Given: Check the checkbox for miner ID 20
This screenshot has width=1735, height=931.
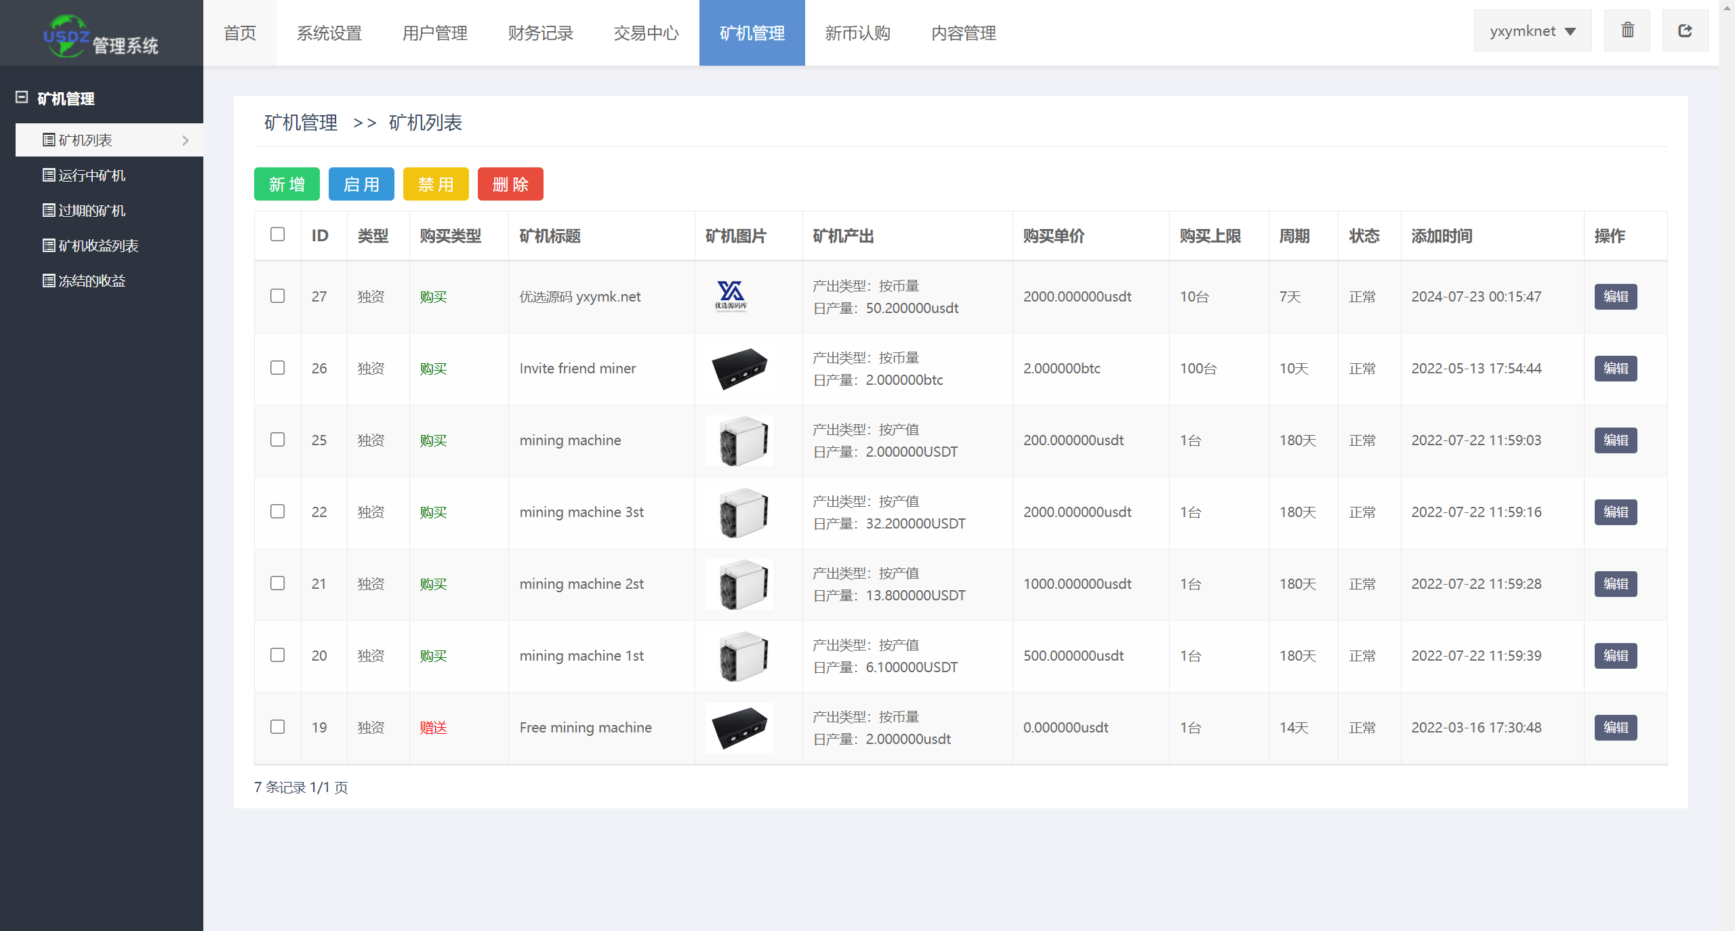Looking at the screenshot, I should (x=277, y=655).
